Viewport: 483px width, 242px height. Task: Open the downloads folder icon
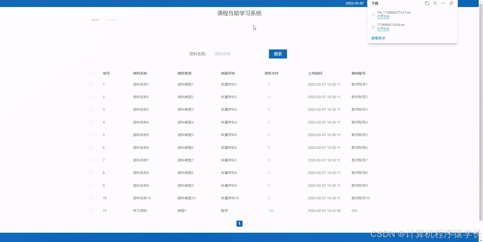(x=427, y=3)
